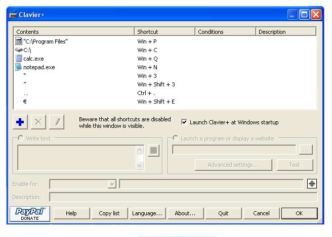Open the Enable for dropdown
The image size is (332, 237).
tap(112, 184)
